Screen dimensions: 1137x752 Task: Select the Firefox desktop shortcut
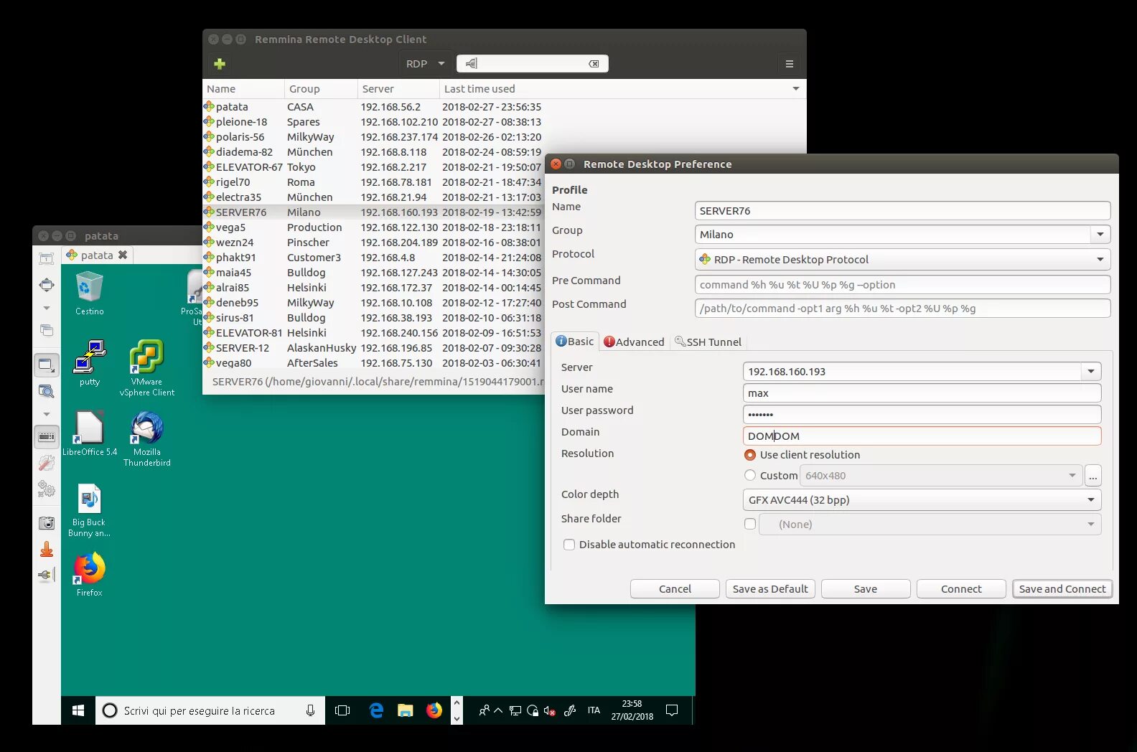[90, 574]
